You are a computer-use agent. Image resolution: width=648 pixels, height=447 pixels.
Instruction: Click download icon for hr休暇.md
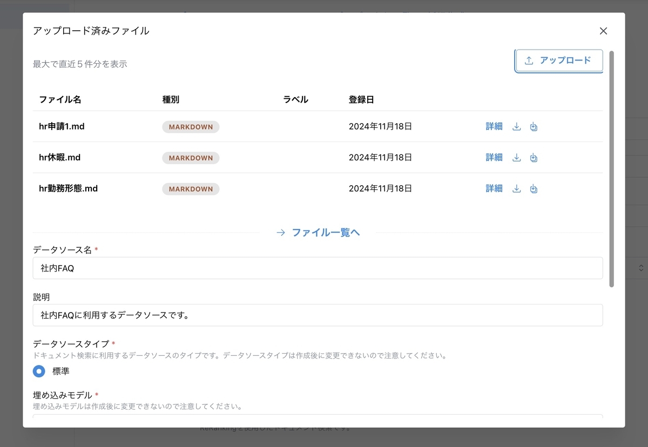[516, 158]
